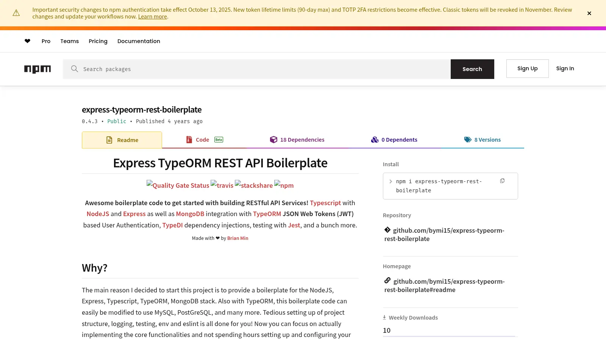Open the Documentation link
Image resolution: width=606 pixels, height=340 pixels.
[139, 41]
